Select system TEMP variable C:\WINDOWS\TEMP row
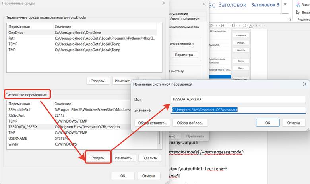Screen dimensions: 310x184 tap(69, 121)
